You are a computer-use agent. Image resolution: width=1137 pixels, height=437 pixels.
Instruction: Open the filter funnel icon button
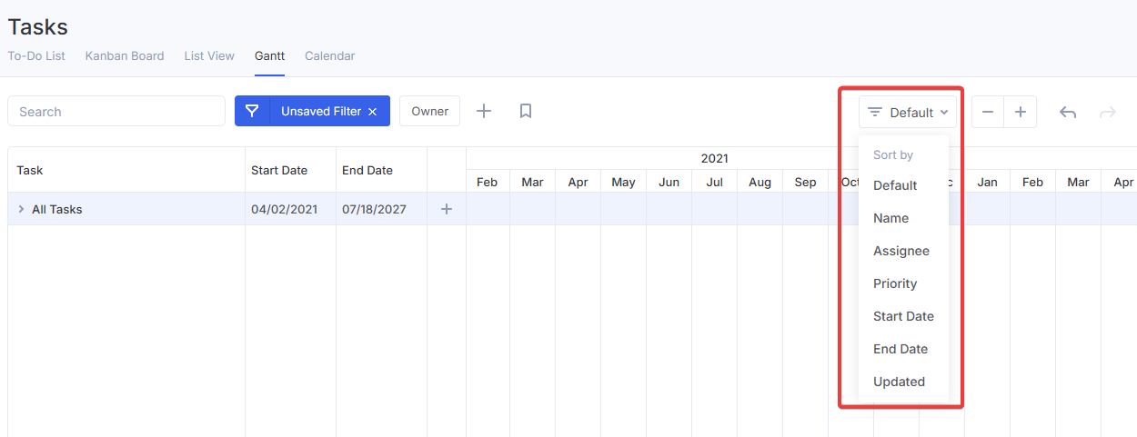pyautogui.click(x=252, y=111)
